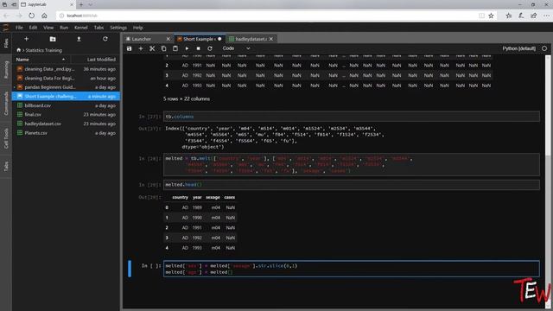Click into the melted.head() code cell
553x311 pixels.
coord(352,185)
